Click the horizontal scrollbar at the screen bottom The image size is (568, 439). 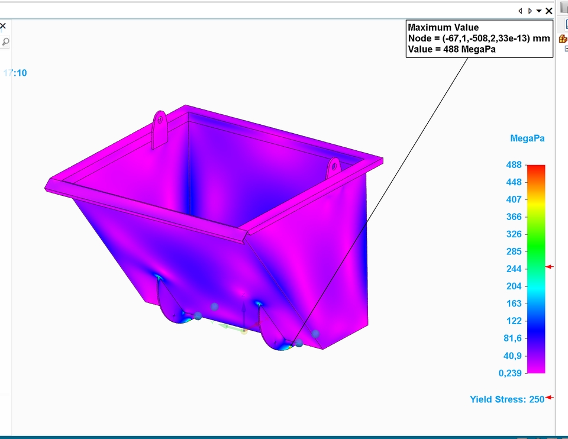(x=284, y=436)
